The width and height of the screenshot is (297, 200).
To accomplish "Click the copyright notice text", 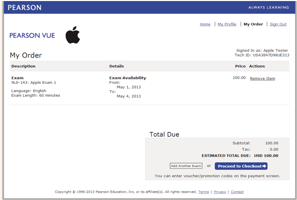I will [126, 192].
